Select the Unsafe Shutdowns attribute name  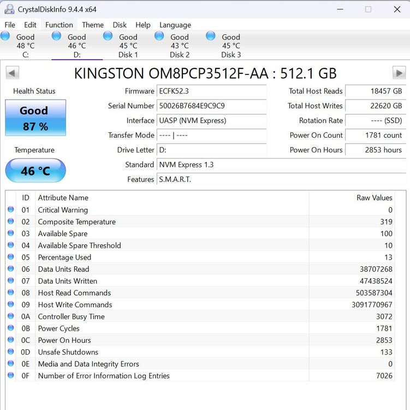point(68,352)
